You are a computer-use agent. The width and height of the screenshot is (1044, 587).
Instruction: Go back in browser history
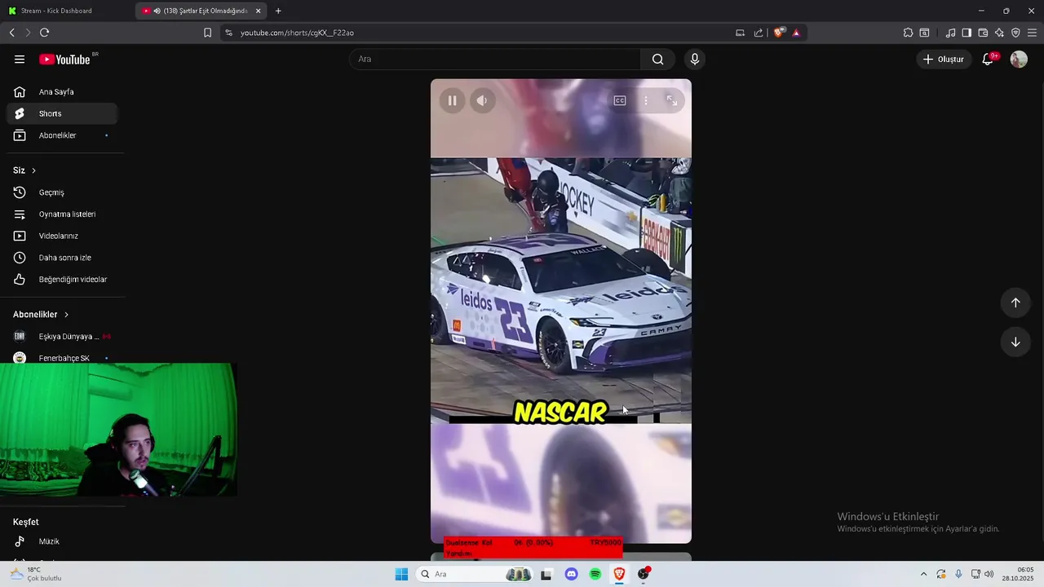11,33
